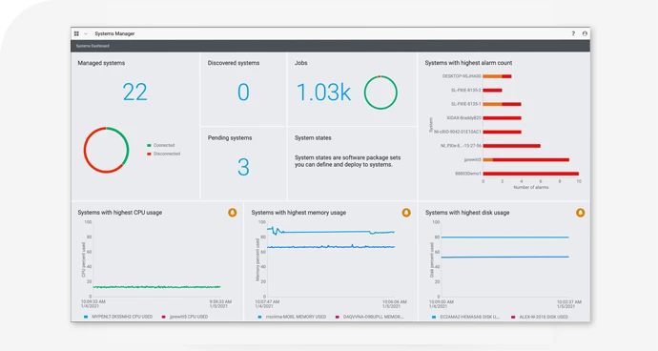This screenshot has width=658, height=351.
Task: Open the Discovered systems count 0
Action: click(243, 92)
